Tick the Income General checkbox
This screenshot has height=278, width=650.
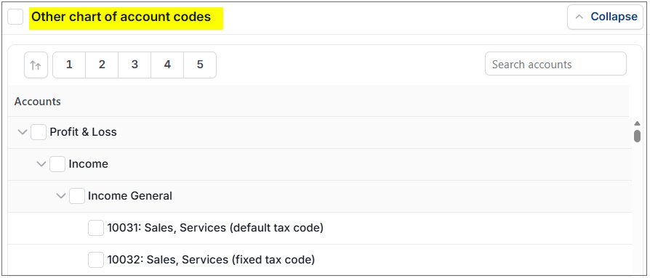tap(76, 196)
